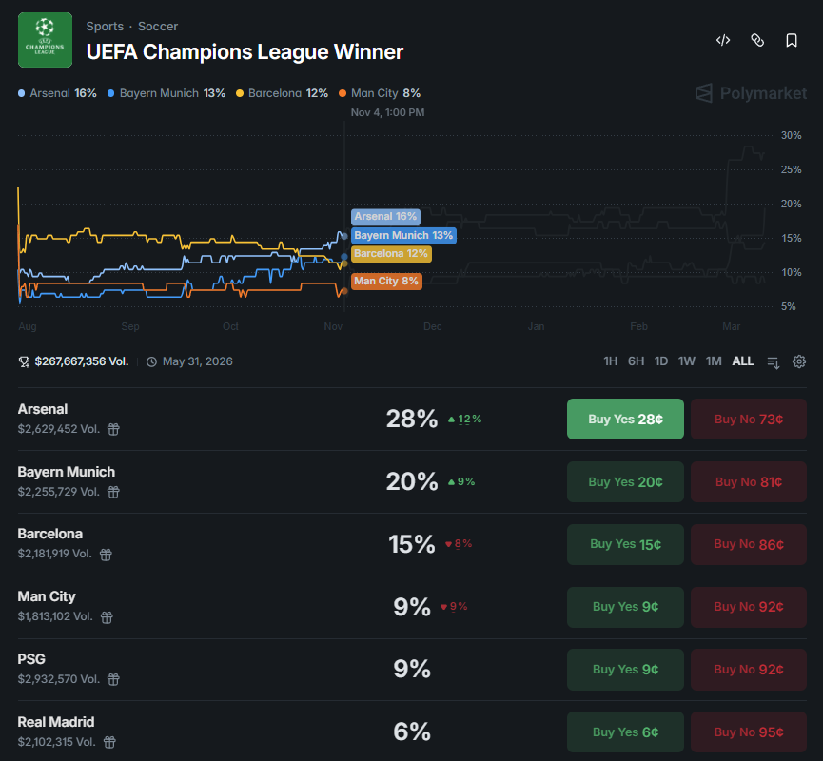Click the embed code icon

point(723,40)
